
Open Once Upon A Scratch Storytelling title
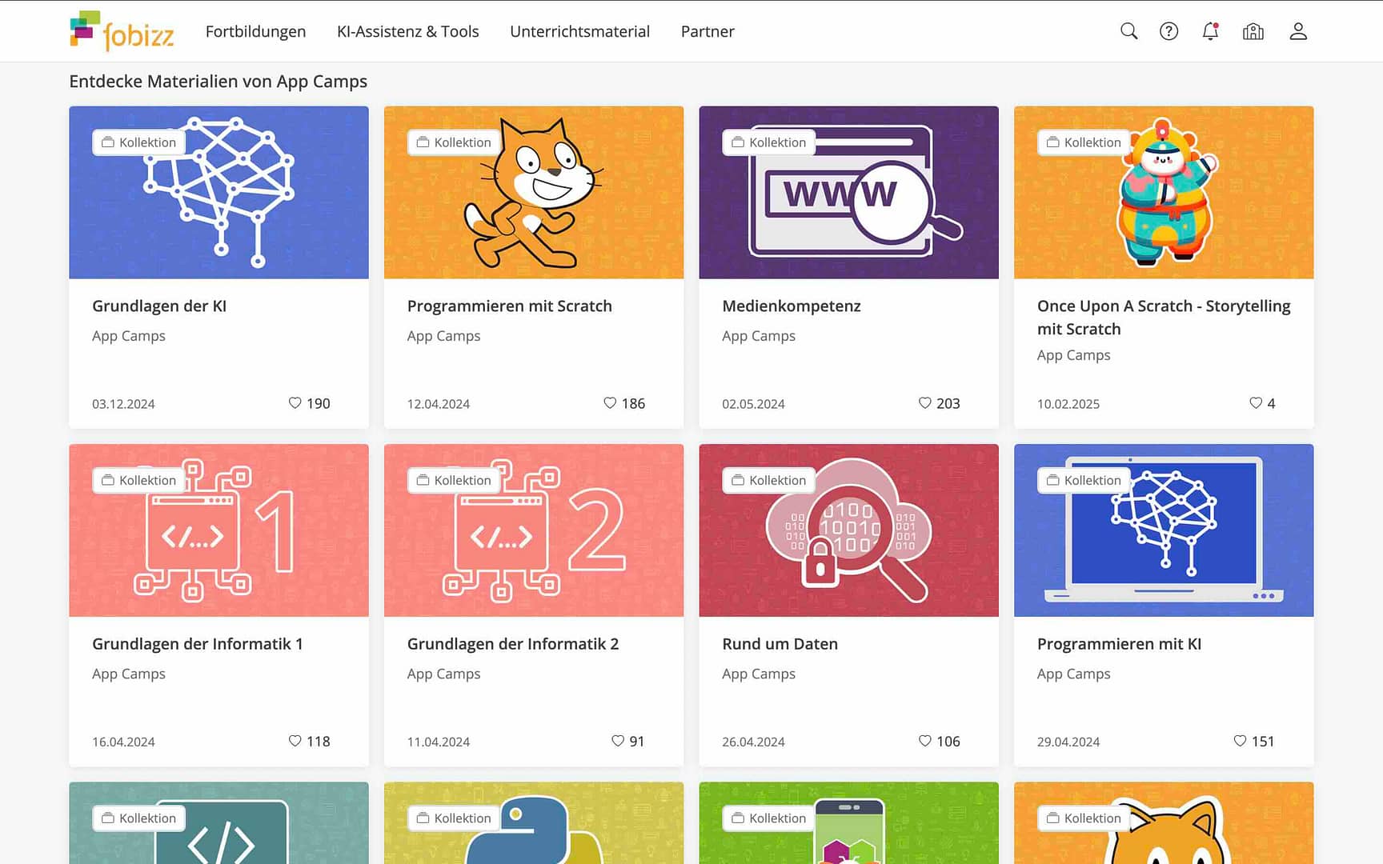tap(1164, 317)
